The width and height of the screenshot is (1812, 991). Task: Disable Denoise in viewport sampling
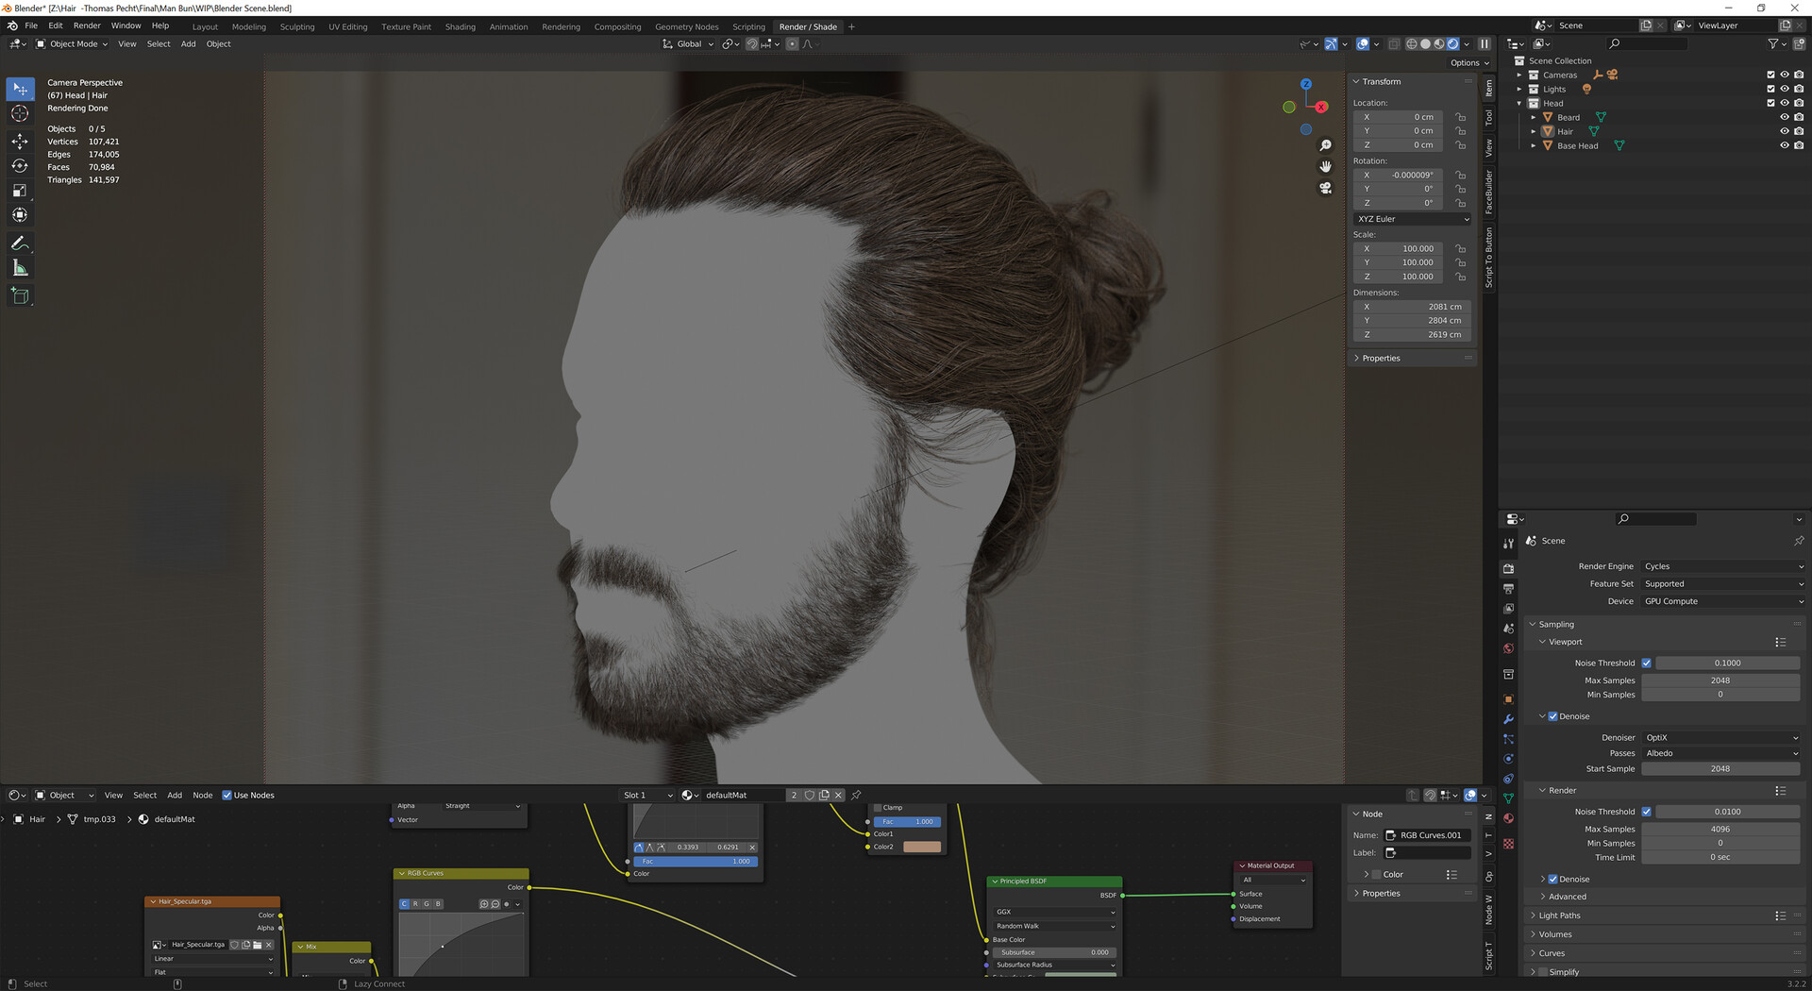pos(1552,715)
